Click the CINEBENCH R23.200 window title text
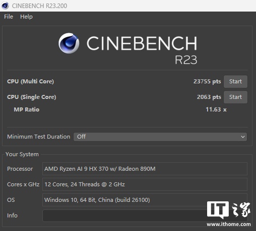 pyautogui.click(x=39, y=6)
